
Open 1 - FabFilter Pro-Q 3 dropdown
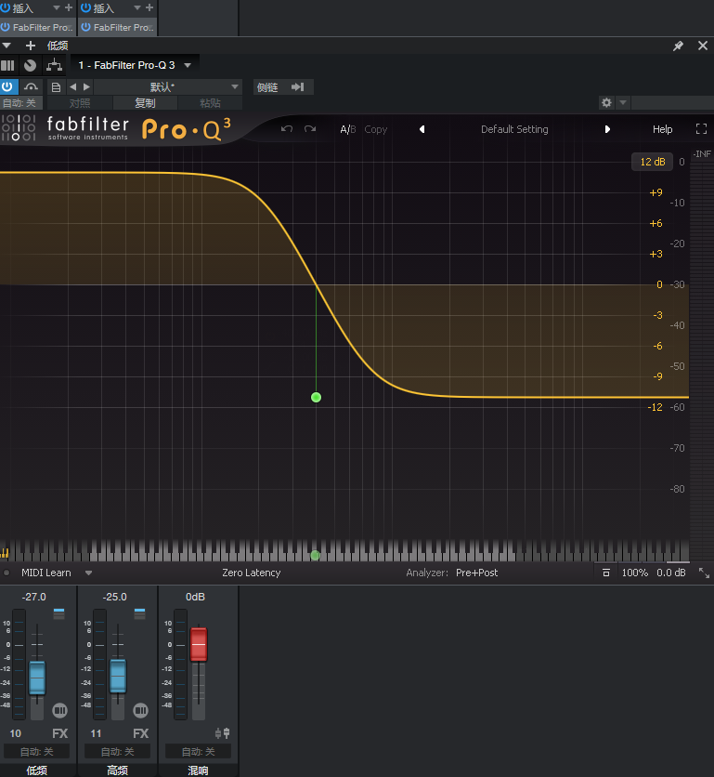[188, 65]
